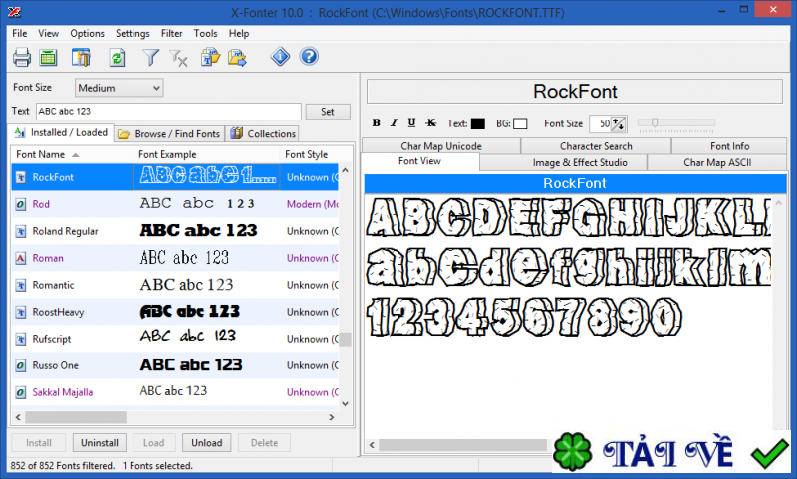Click the Set button beside the text field

coord(328,112)
